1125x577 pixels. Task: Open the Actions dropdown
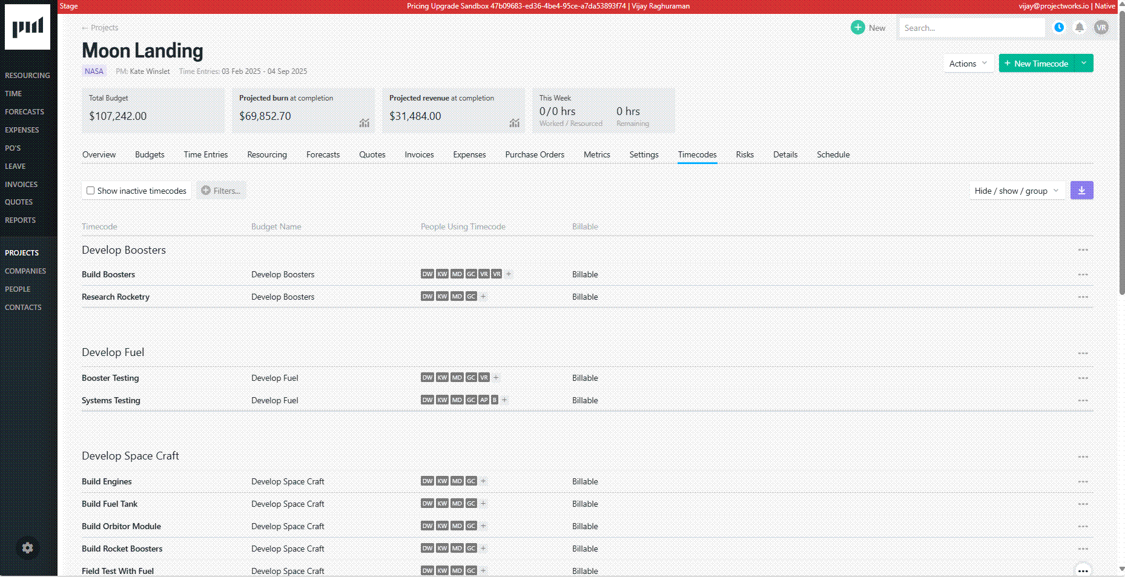(x=968, y=64)
